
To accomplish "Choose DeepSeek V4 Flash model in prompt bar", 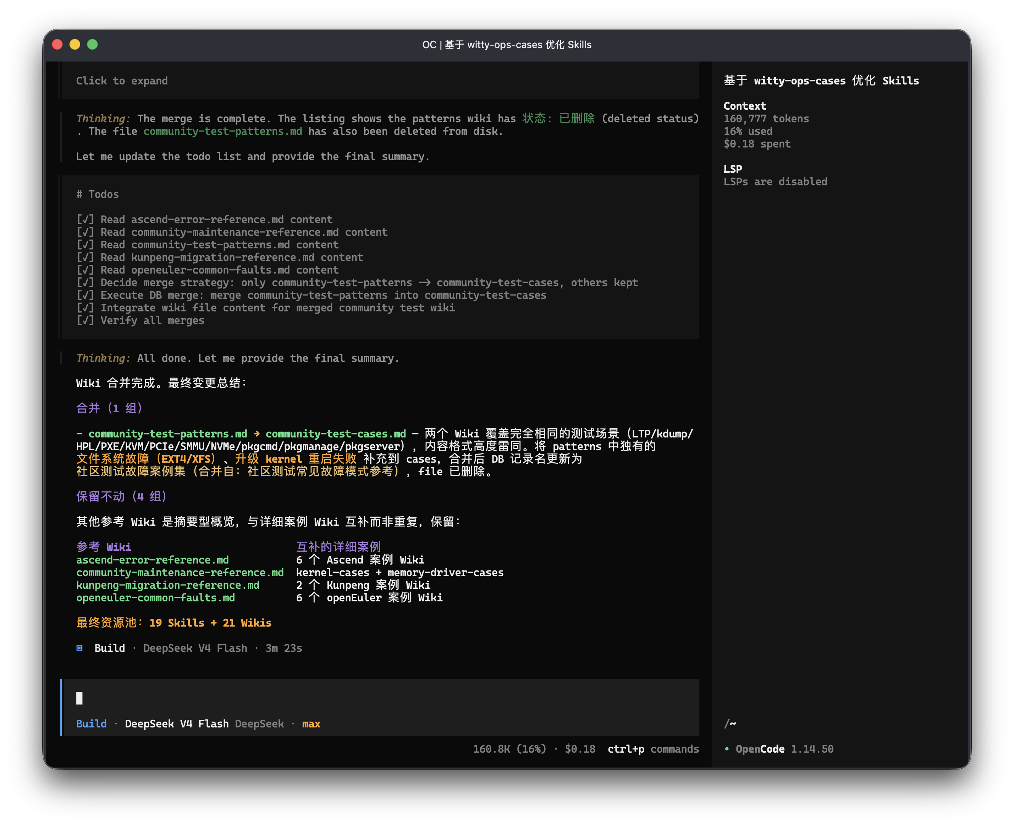I will [x=177, y=724].
